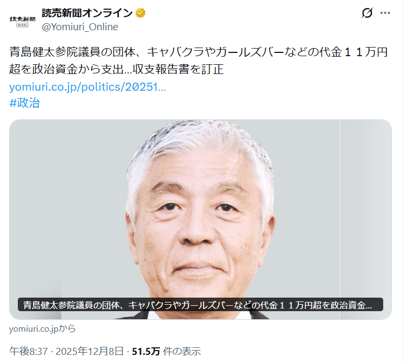
Task: Select the #政治 hashtag
Action: (25, 103)
